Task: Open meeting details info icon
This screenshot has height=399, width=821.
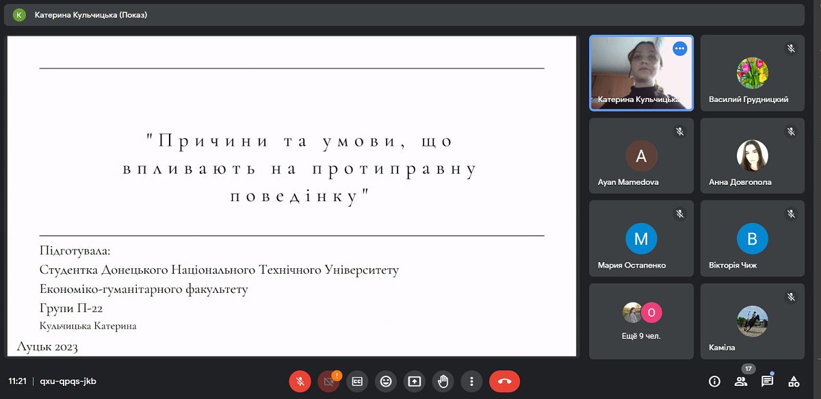Action: 714,381
